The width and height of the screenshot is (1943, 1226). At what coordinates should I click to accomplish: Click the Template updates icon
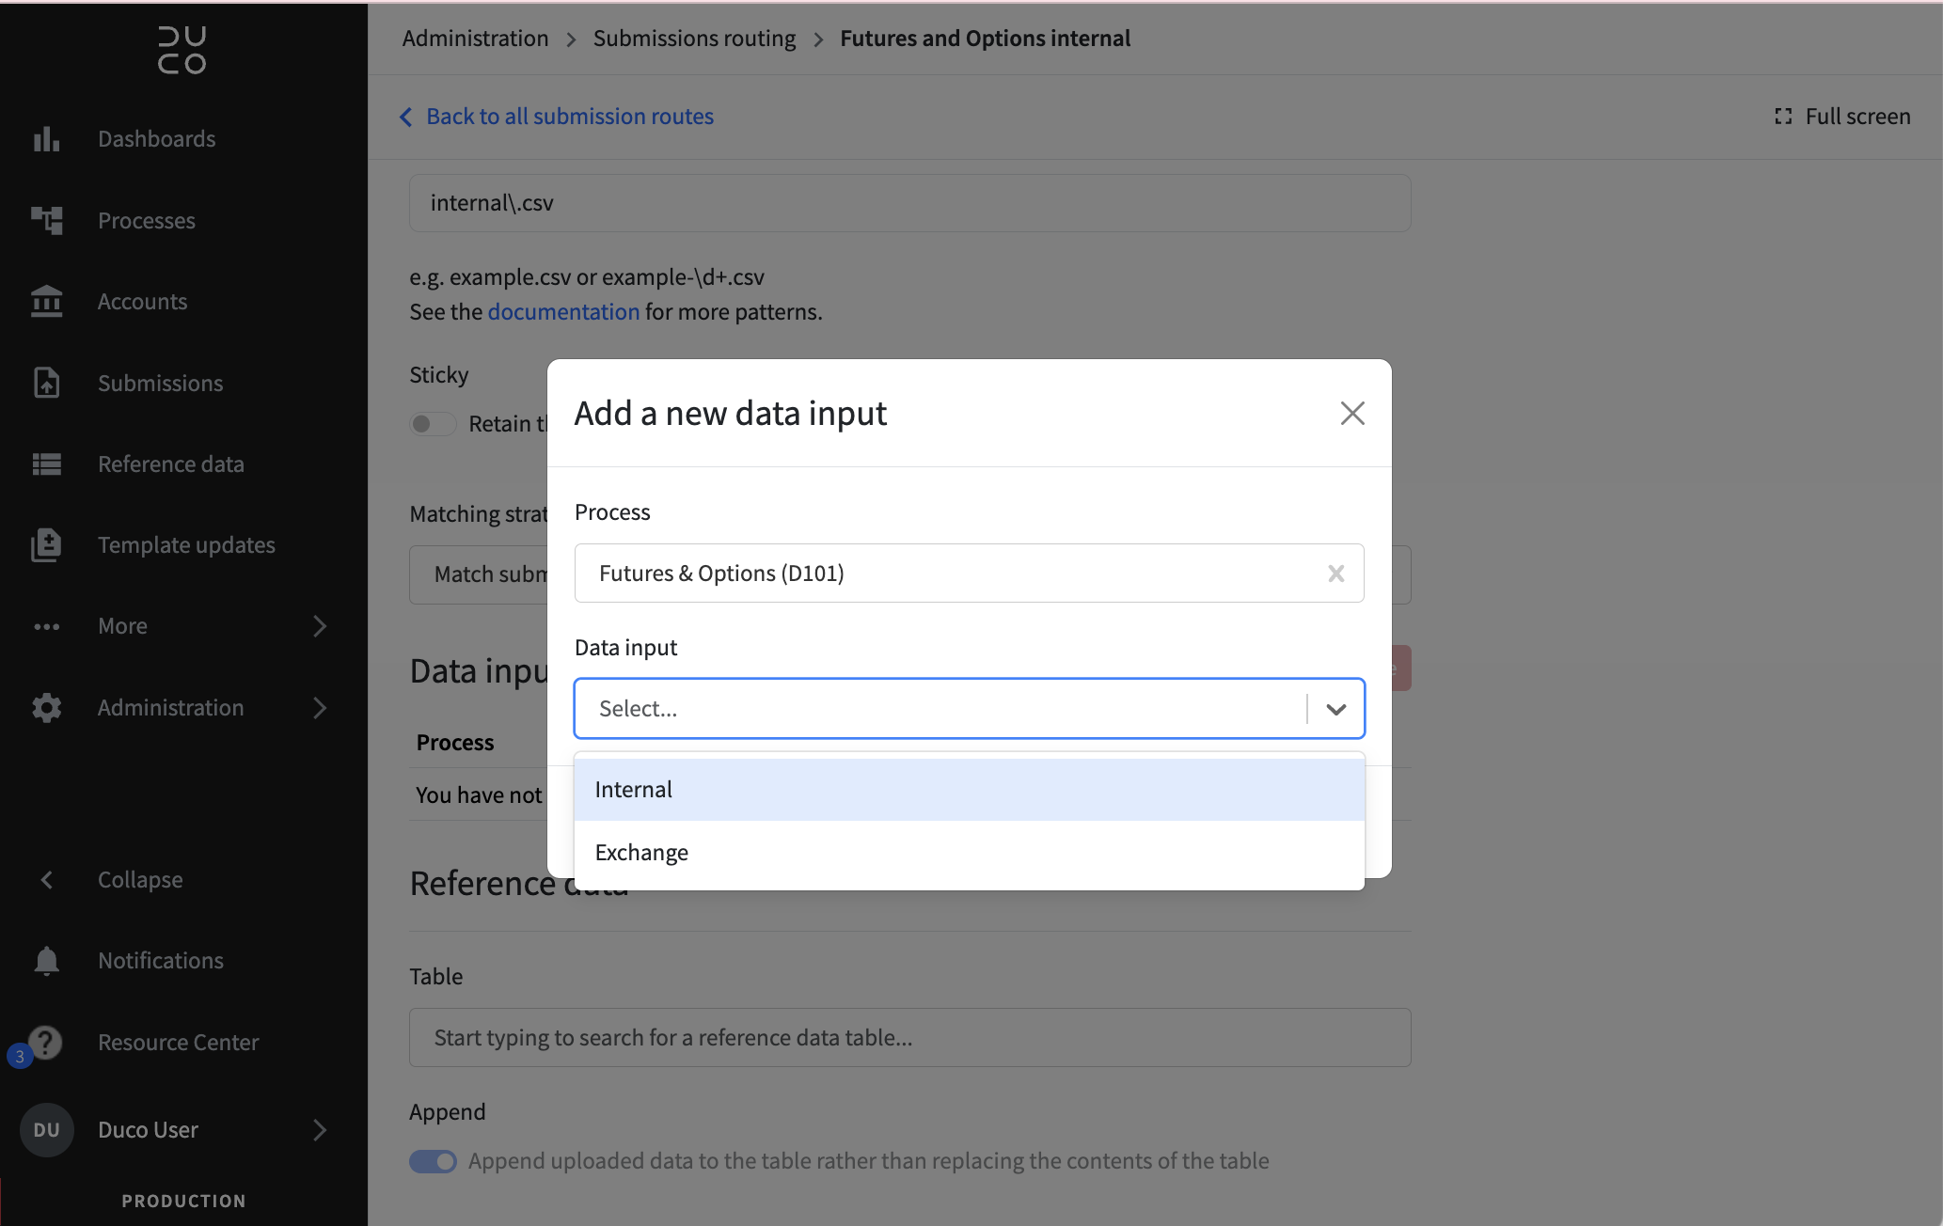pyautogui.click(x=46, y=545)
